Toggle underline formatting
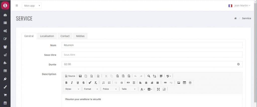The width and height of the screenshot is (257, 107). [x=78, y=83]
